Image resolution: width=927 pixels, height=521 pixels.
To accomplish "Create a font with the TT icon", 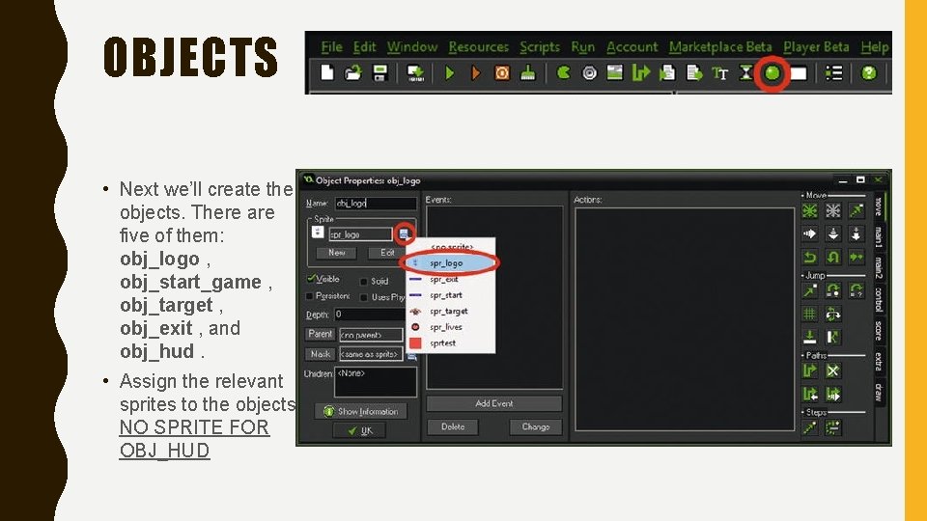I will [719, 73].
